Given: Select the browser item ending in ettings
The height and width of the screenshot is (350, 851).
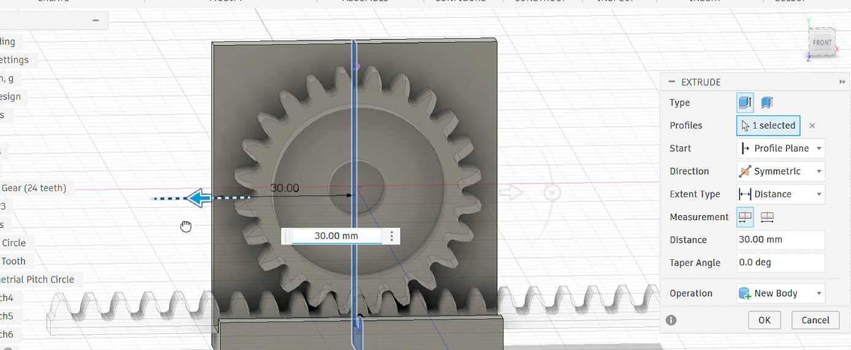Looking at the screenshot, I should click(x=15, y=60).
